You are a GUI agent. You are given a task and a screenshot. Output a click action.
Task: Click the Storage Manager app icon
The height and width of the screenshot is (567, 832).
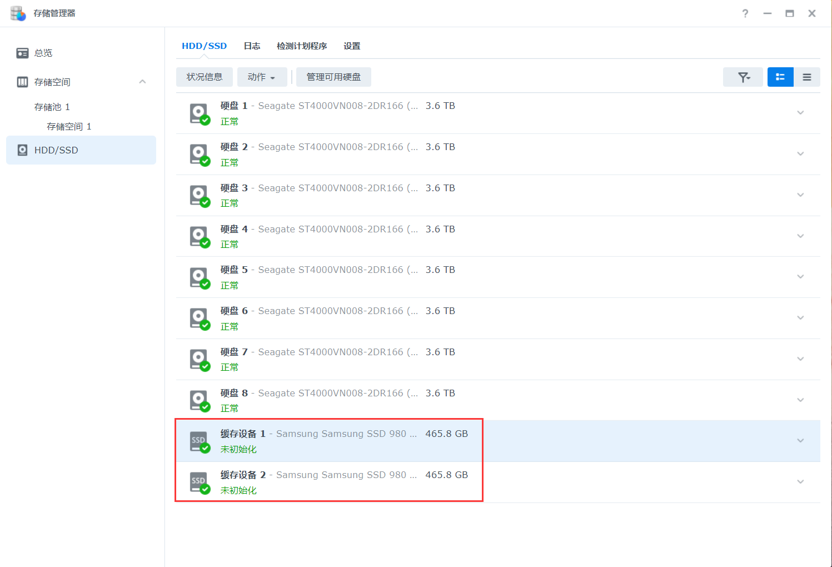click(18, 13)
